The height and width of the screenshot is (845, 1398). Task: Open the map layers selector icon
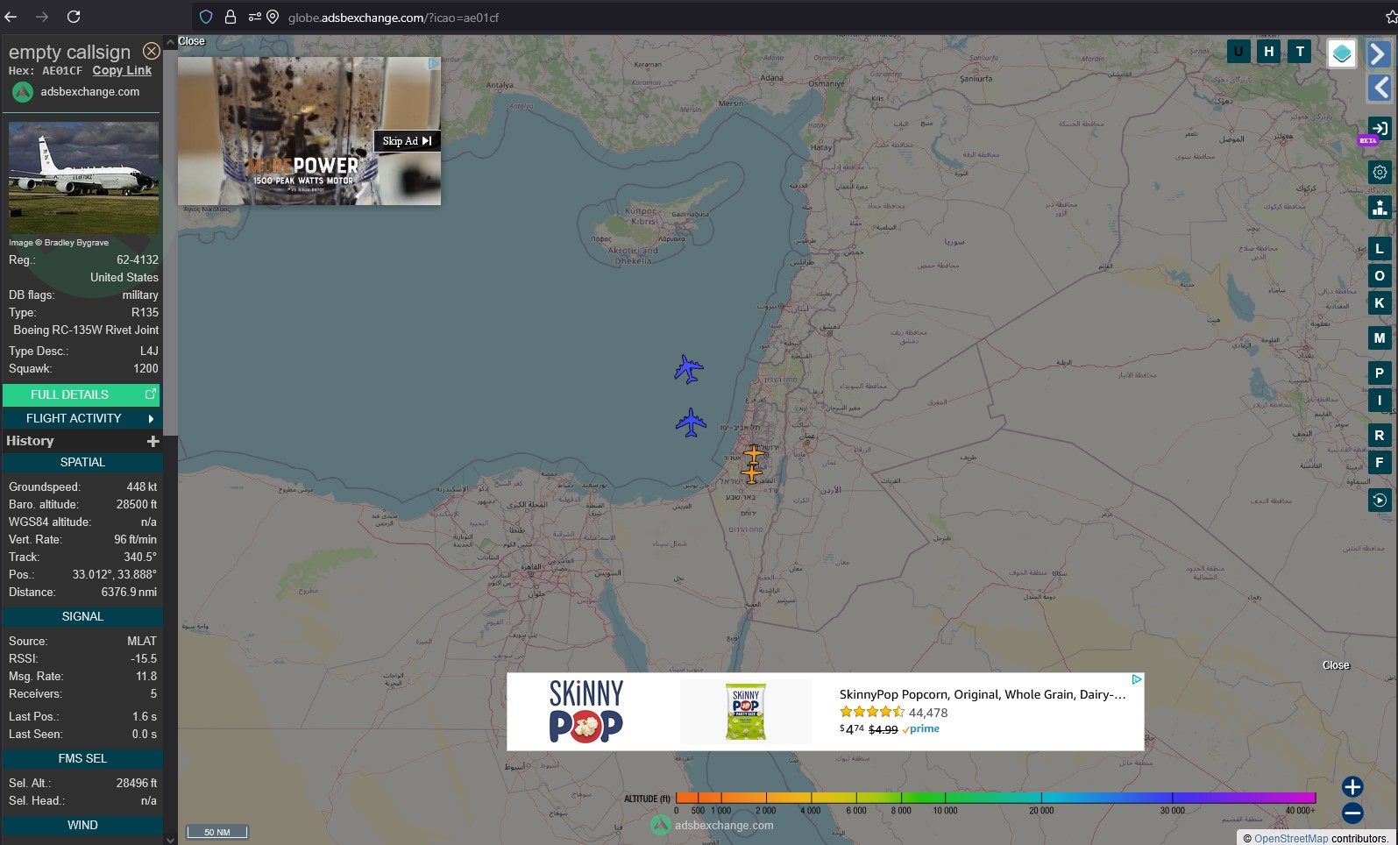(x=1342, y=53)
